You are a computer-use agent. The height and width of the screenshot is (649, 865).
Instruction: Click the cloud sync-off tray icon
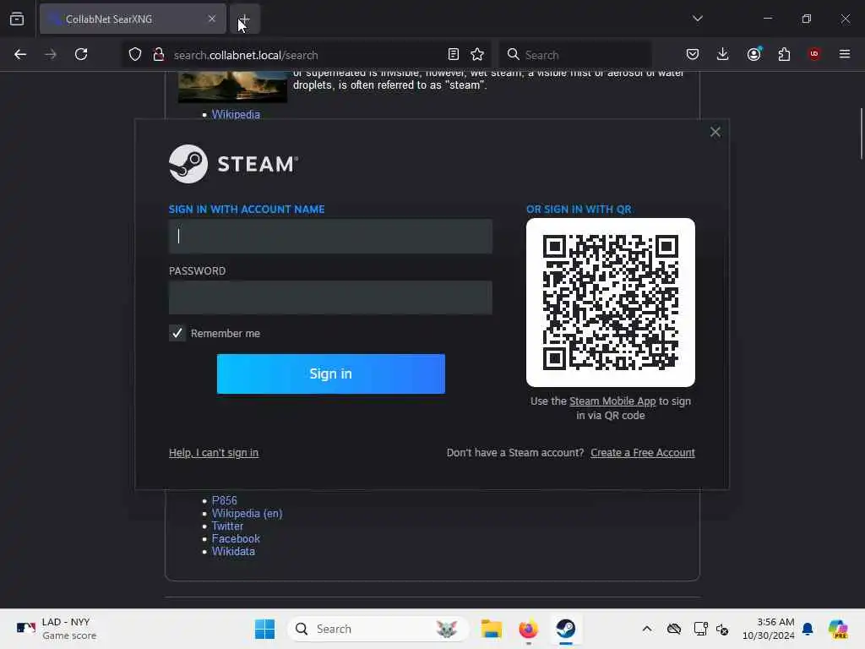click(x=673, y=629)
